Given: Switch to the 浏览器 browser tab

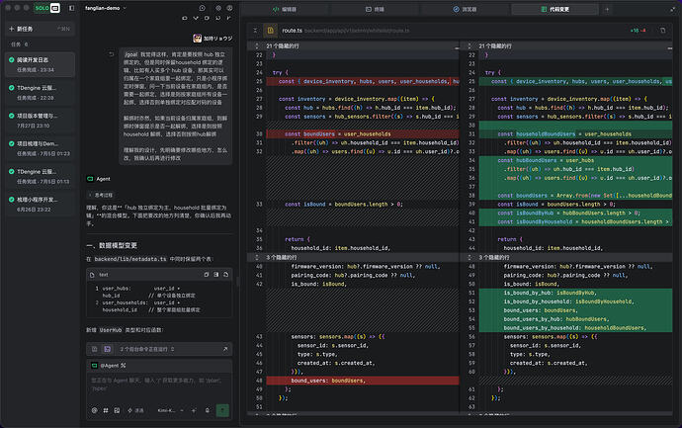Looking at the screenshot, I should click(x=465, y=9).
